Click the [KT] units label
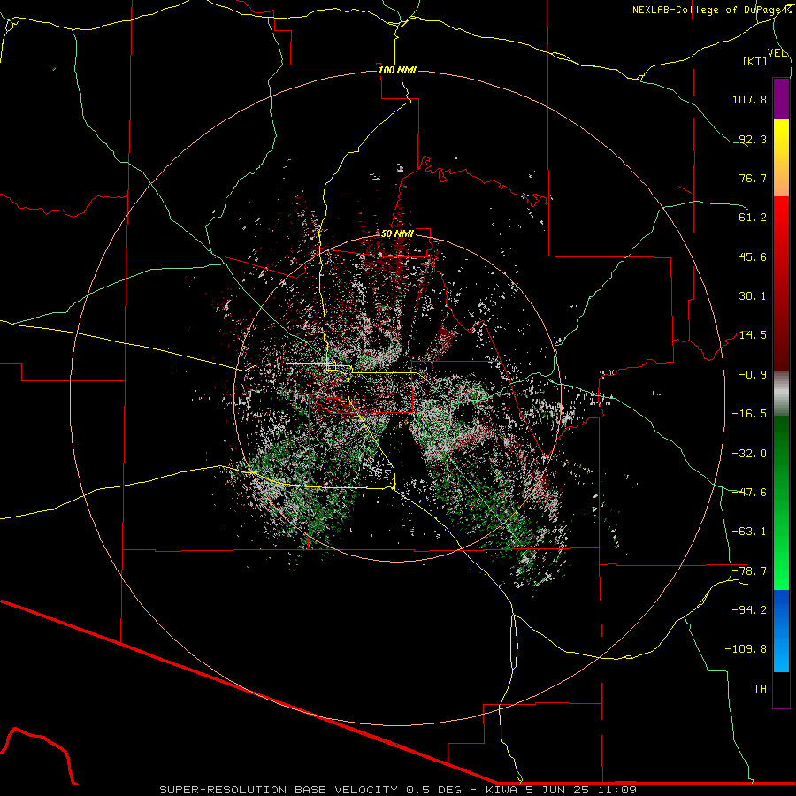This screenshot has width=796, height=796. coord(755,61)
